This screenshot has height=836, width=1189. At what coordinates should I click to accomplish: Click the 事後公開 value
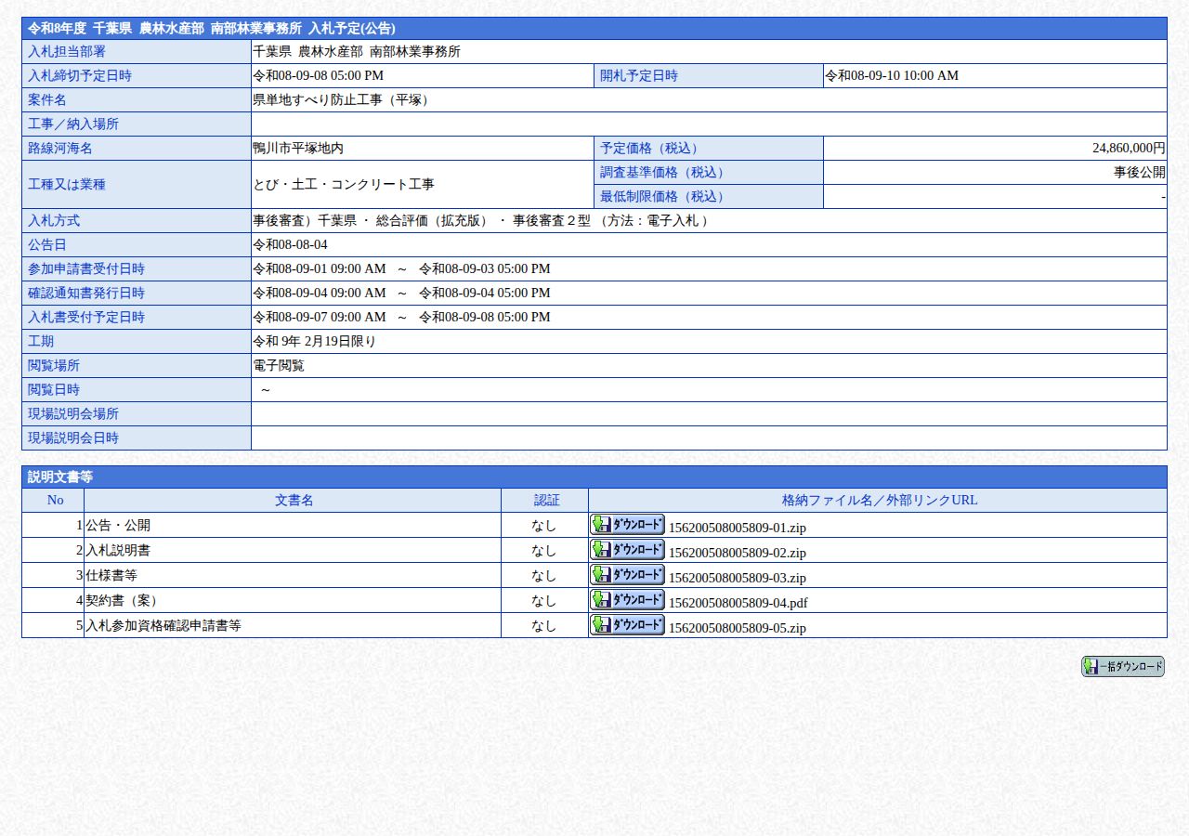1140,172
